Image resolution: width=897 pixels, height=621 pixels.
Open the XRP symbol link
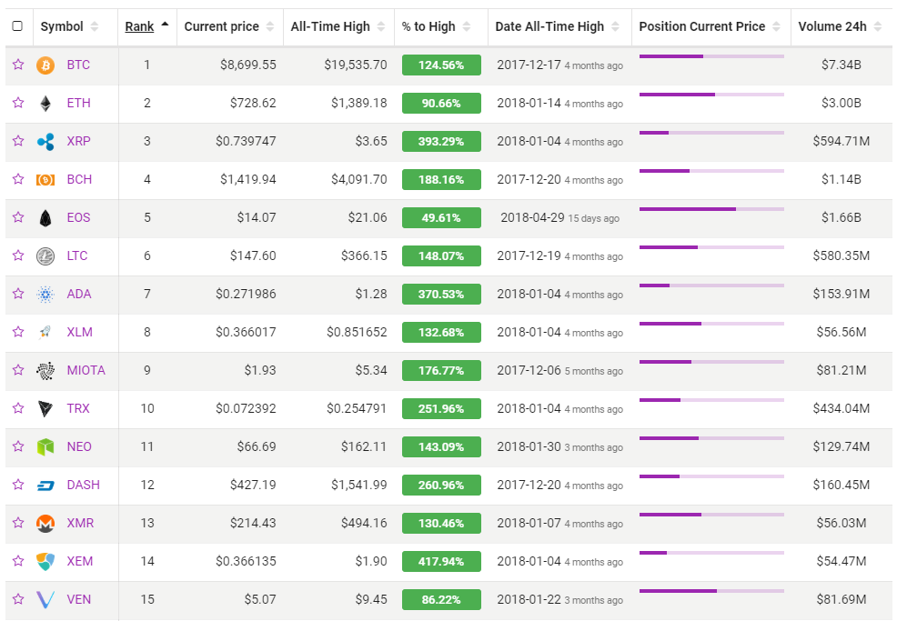pyautogui.click(x=79, y=141)
